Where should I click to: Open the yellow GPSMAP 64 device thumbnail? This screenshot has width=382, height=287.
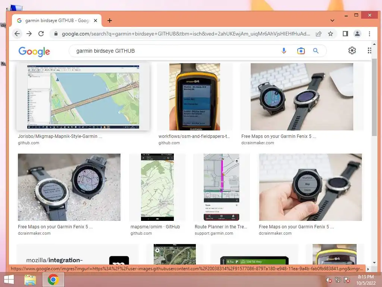(195, 97)
